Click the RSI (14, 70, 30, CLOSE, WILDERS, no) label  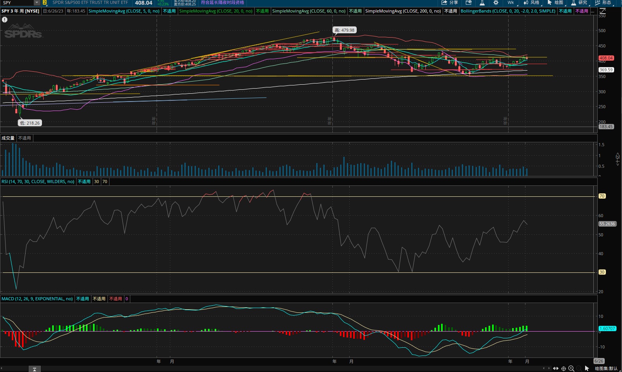point(38,181)
